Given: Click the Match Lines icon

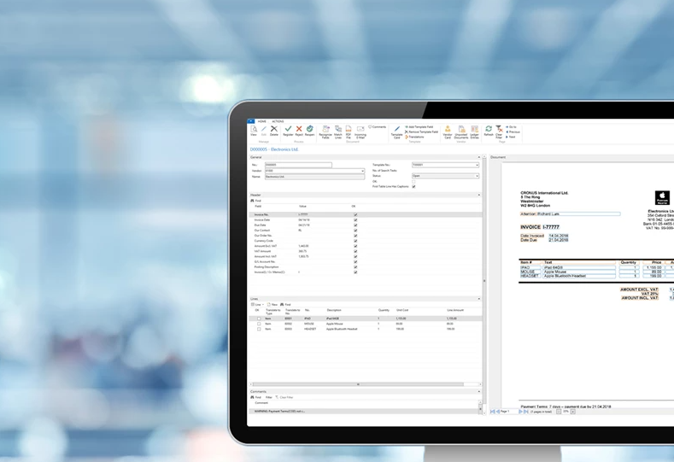Looking at the screenshot, I should tap(338, 132).
